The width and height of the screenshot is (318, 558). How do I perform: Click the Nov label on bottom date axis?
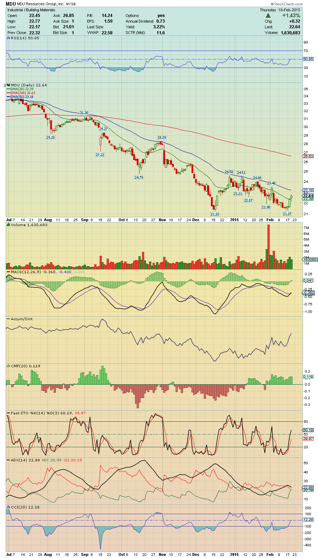pos(162,554)
